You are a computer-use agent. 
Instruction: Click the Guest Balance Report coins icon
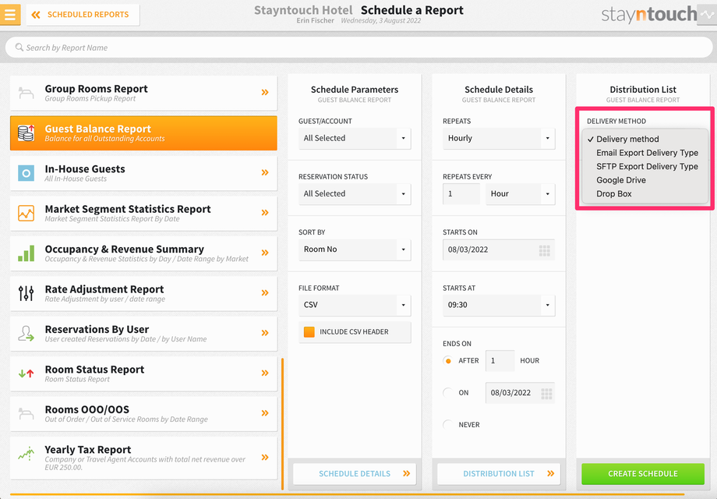(26, 133)
